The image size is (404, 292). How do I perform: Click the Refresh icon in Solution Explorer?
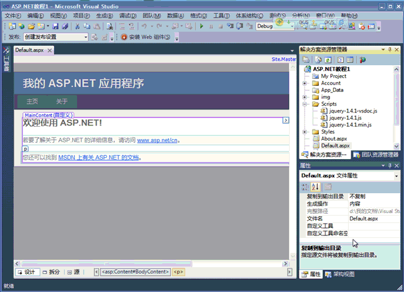coord(328,60)
